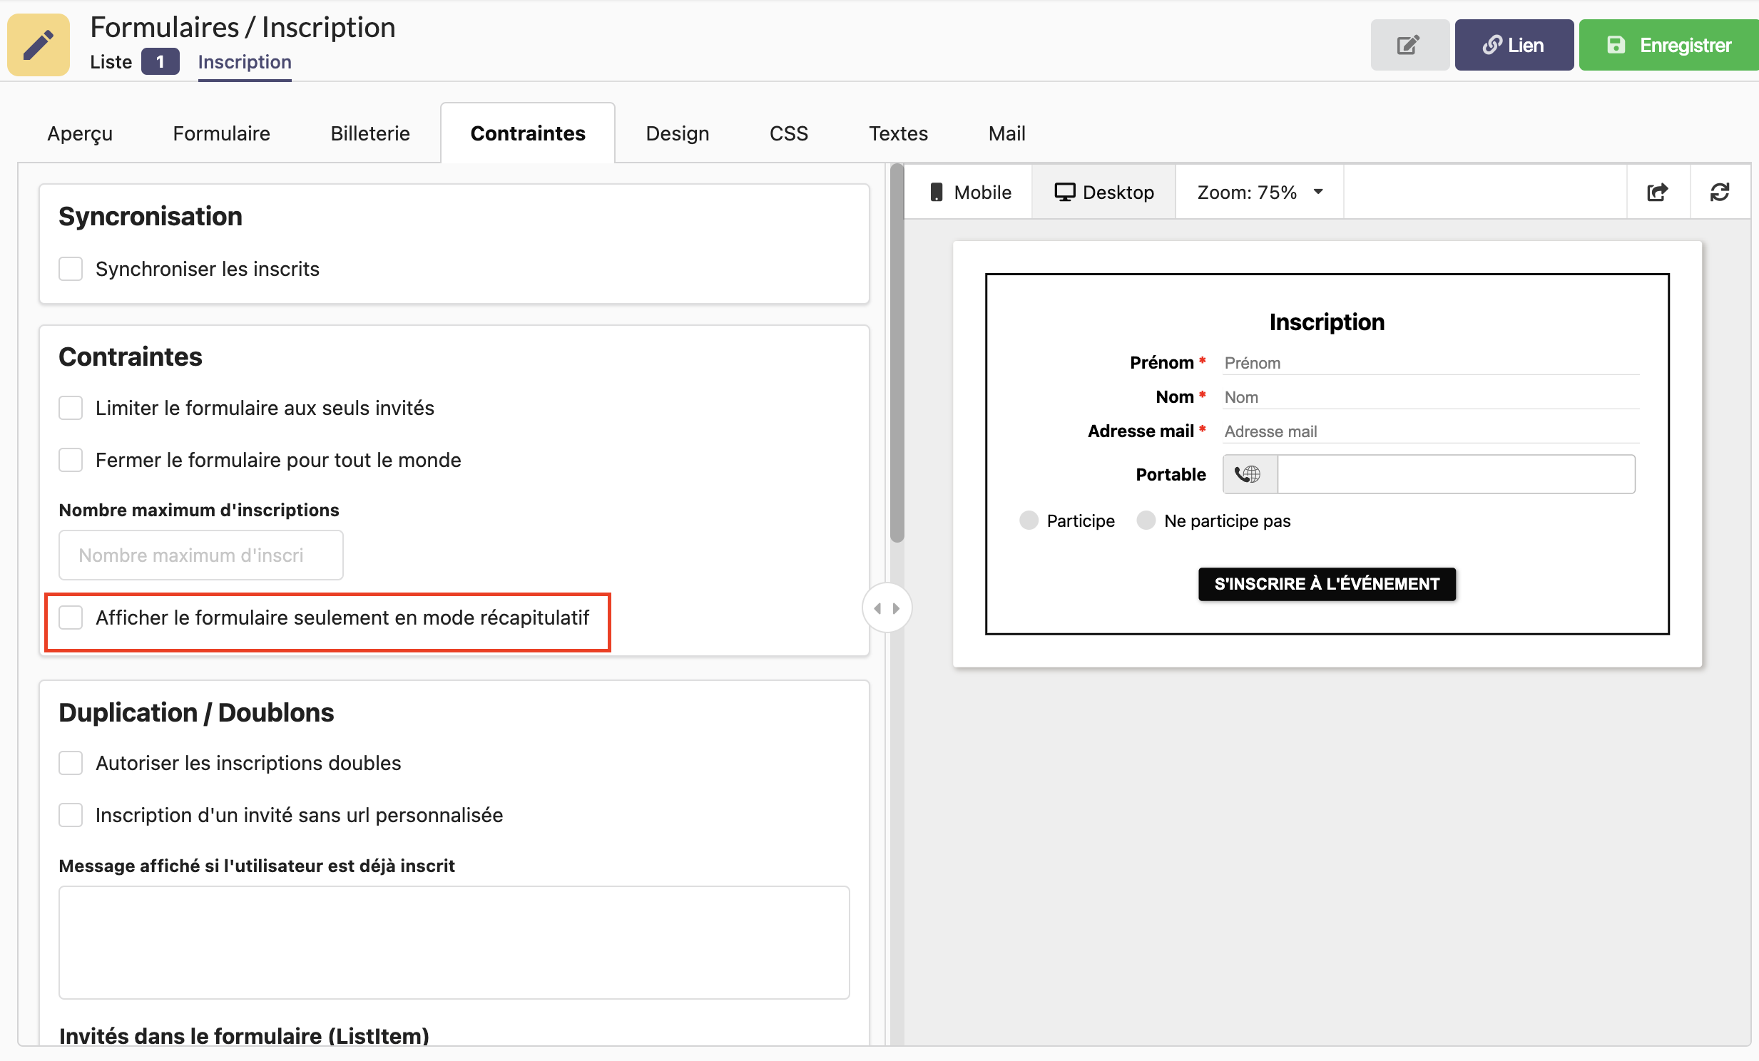Click the Lien button
Screen dimensions: 1759x1061
point(1514,45)
